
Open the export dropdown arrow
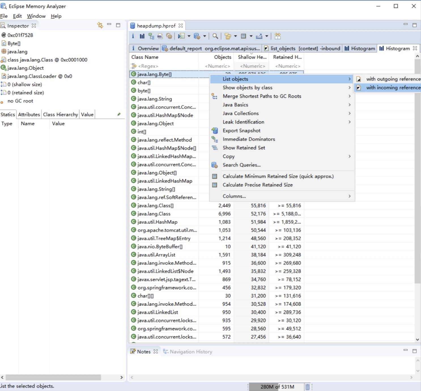[x=267, y=36]
